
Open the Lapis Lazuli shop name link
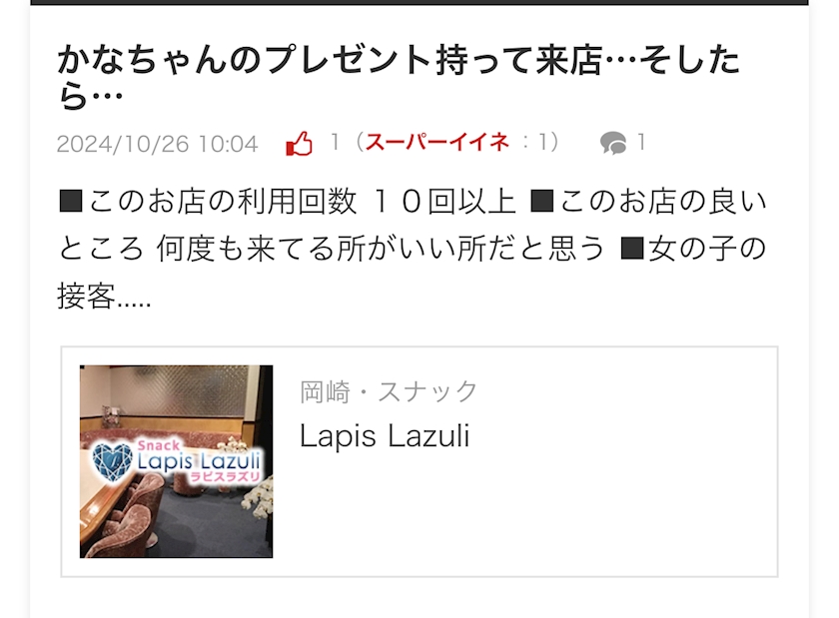tap(385, 435)
